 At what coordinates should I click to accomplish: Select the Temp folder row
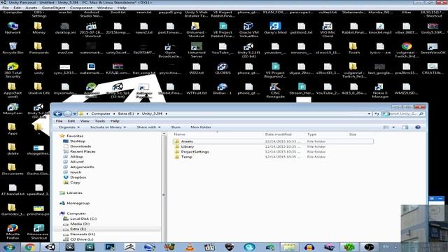coord(273,157)
